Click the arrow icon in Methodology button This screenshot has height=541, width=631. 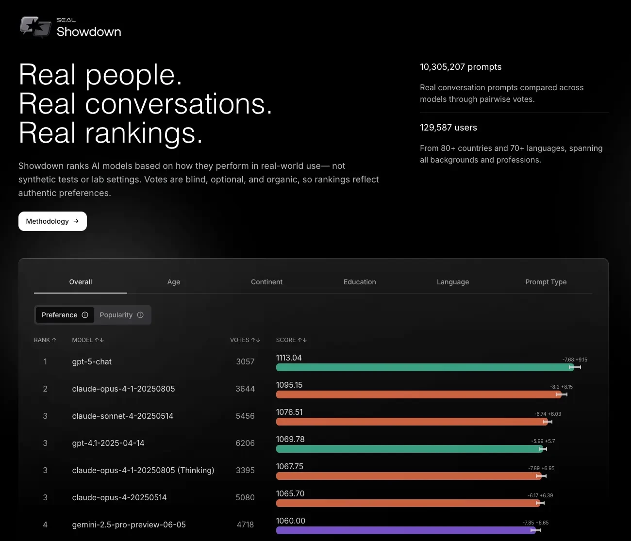click(76, 221)
